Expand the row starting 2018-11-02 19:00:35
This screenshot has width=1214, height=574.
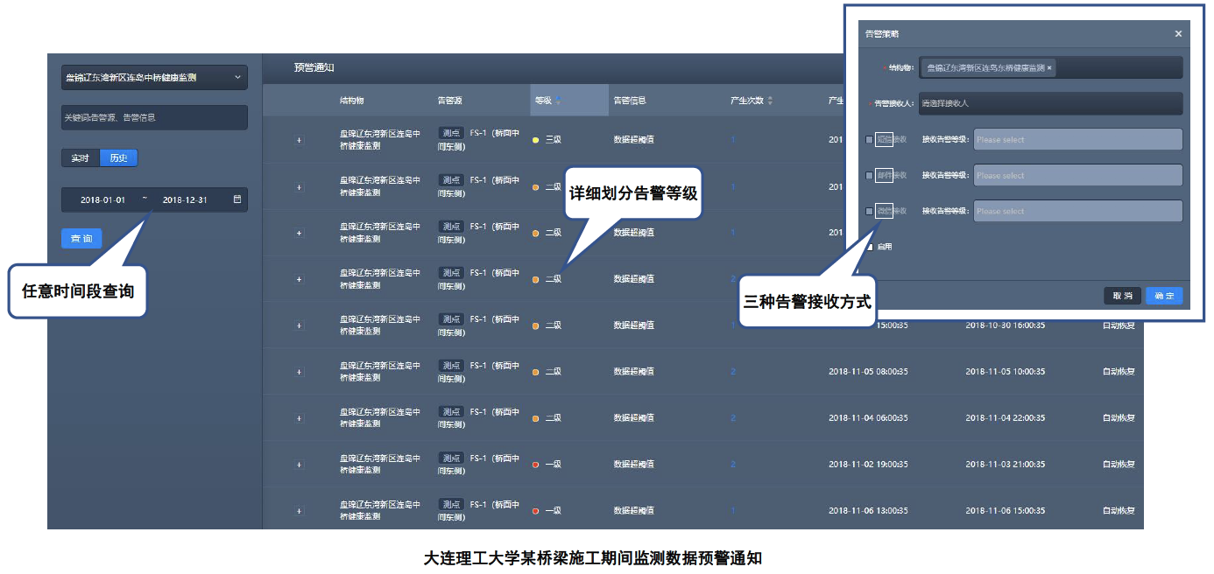(300, 465)
